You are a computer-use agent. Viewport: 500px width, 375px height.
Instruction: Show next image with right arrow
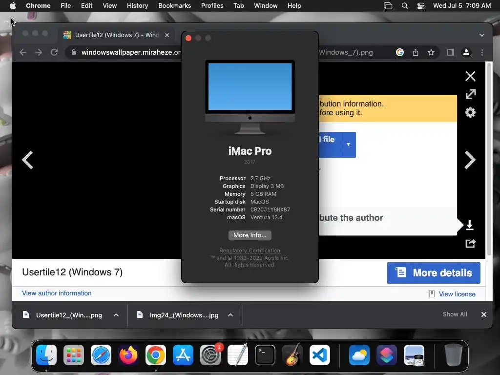pos(470,160)
